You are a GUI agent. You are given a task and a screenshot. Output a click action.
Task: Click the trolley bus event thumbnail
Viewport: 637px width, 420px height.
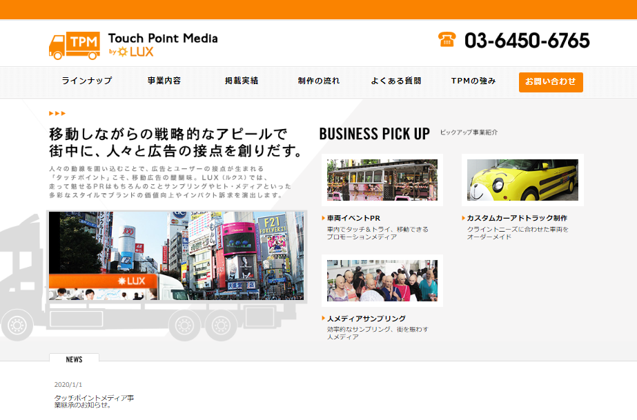tap(382, 180)
